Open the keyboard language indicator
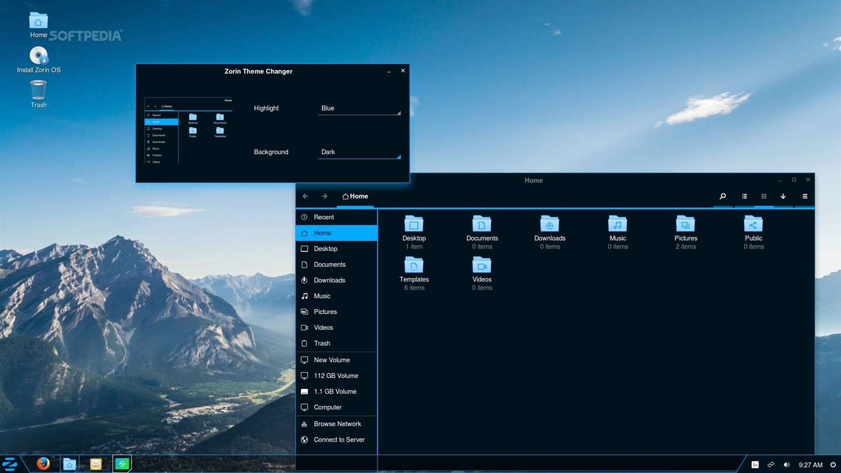The width and height of the screenshot is (841, 473). coord(755,465)
